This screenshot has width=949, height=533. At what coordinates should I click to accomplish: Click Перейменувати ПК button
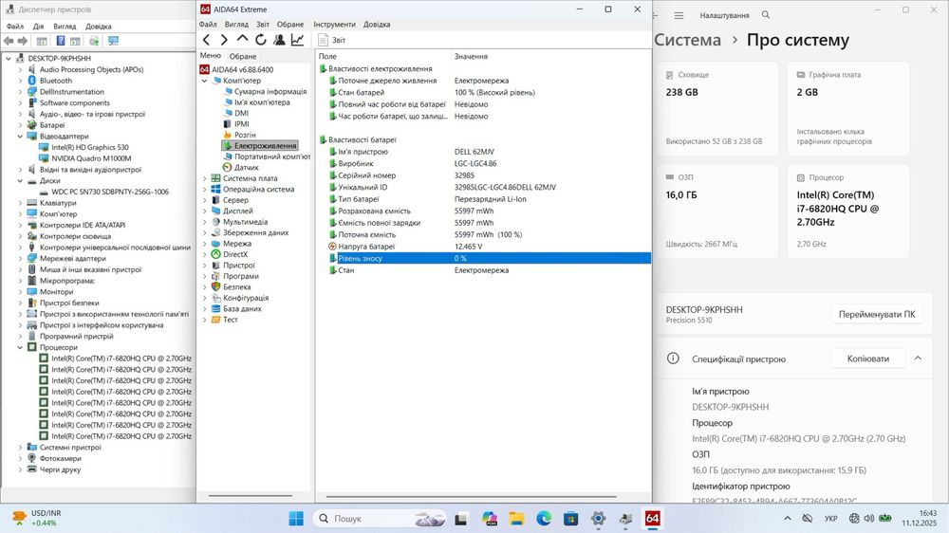[x=877, y=314]
